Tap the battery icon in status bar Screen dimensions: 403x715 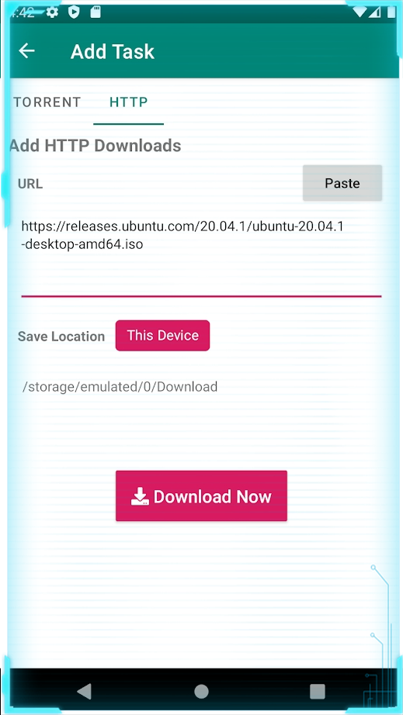391,12
